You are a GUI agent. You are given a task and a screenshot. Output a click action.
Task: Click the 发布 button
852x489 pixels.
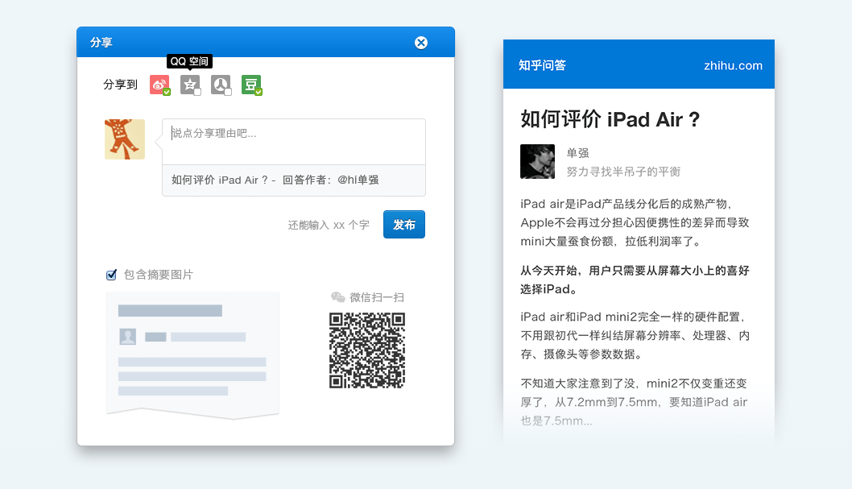tap(404, 225)
